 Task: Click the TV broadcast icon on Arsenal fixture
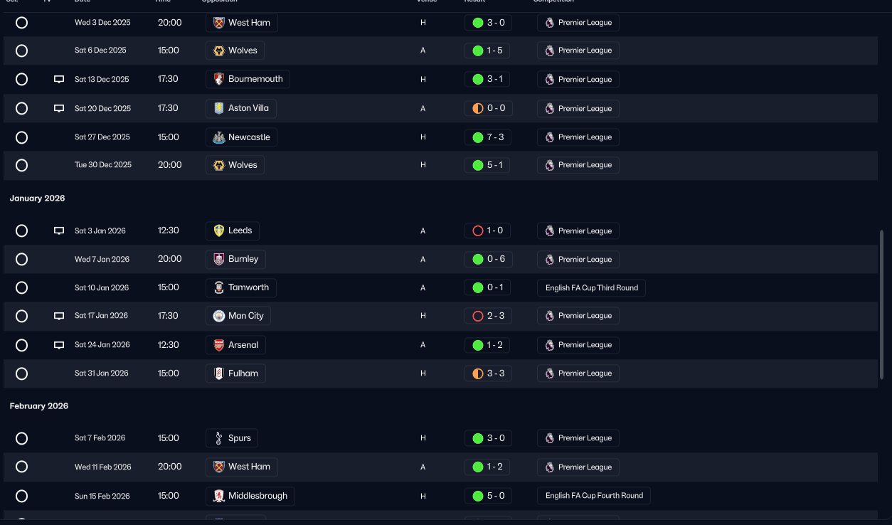pyautogui.click(x=59, y=345)
